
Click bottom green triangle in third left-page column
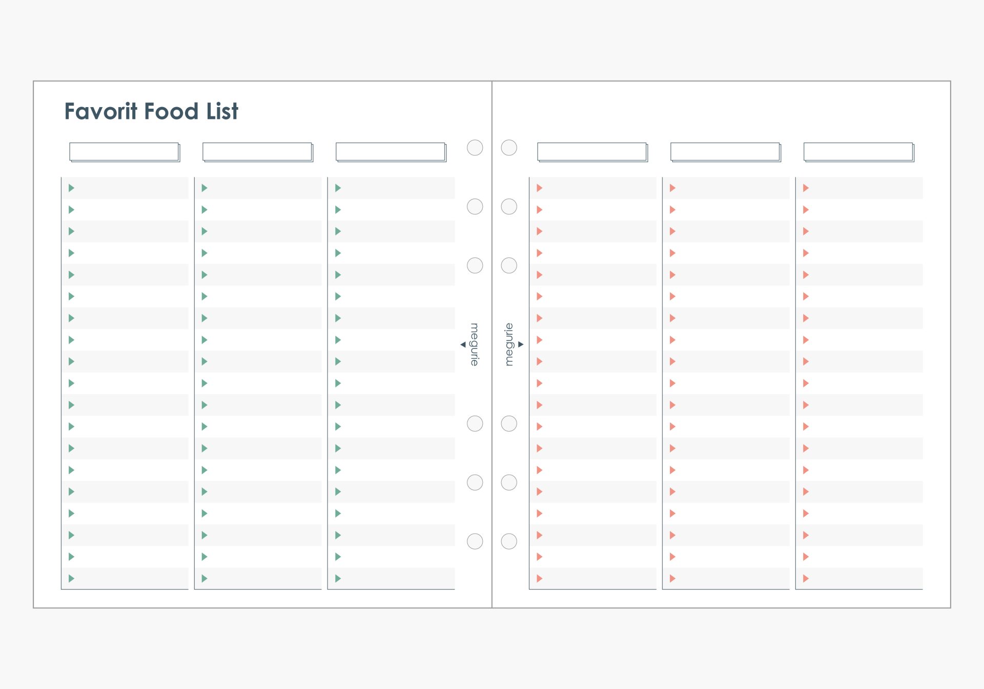[x=338, y=578]
